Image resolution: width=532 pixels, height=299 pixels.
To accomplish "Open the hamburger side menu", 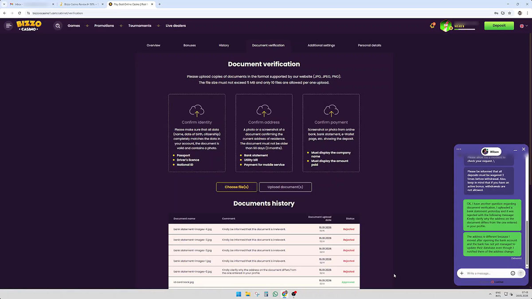I will click(8, 26).
